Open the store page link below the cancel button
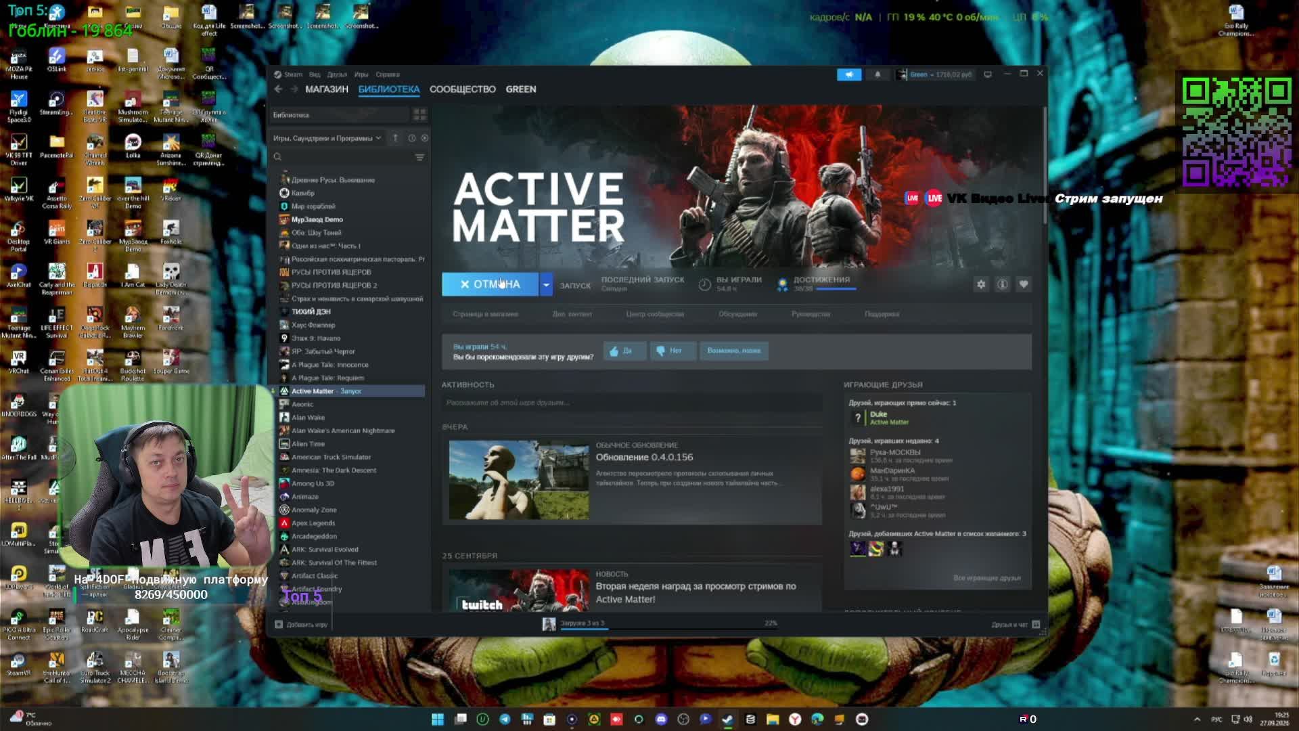The height and width of the screenshot is (731, 1299). pyautogui.click(x=485, y=314)
